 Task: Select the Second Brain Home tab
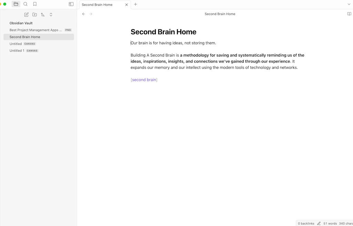(97, 4)
